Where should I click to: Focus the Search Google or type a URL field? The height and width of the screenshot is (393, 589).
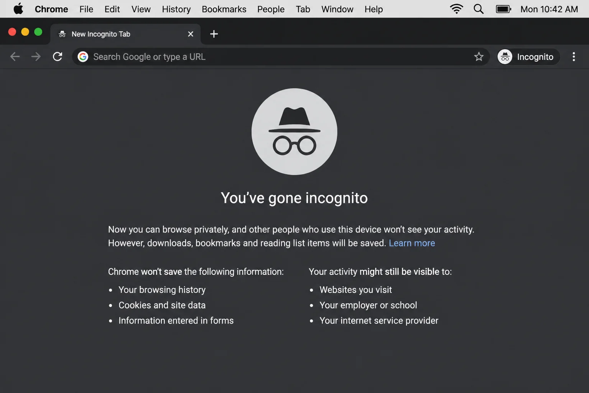tap(281, 57)
